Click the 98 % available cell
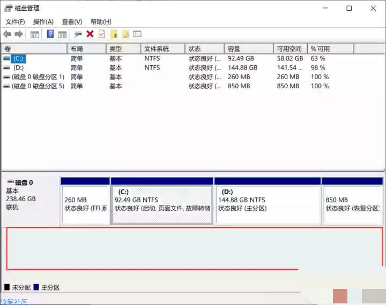Screen dimensions: 386x305 [x=318, y=67]
